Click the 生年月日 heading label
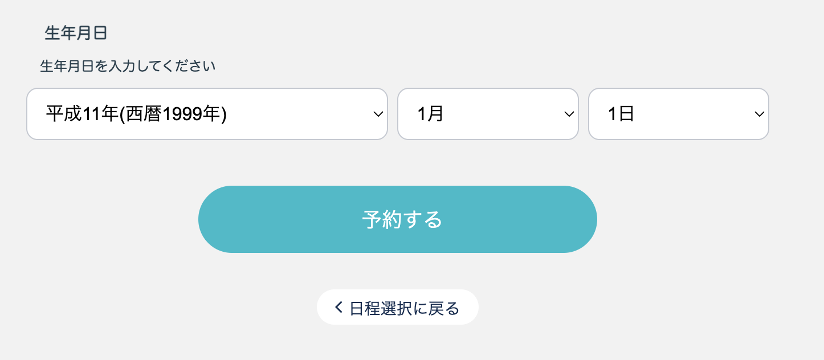Viewport: 824px width, 360px height. [76, 33]
